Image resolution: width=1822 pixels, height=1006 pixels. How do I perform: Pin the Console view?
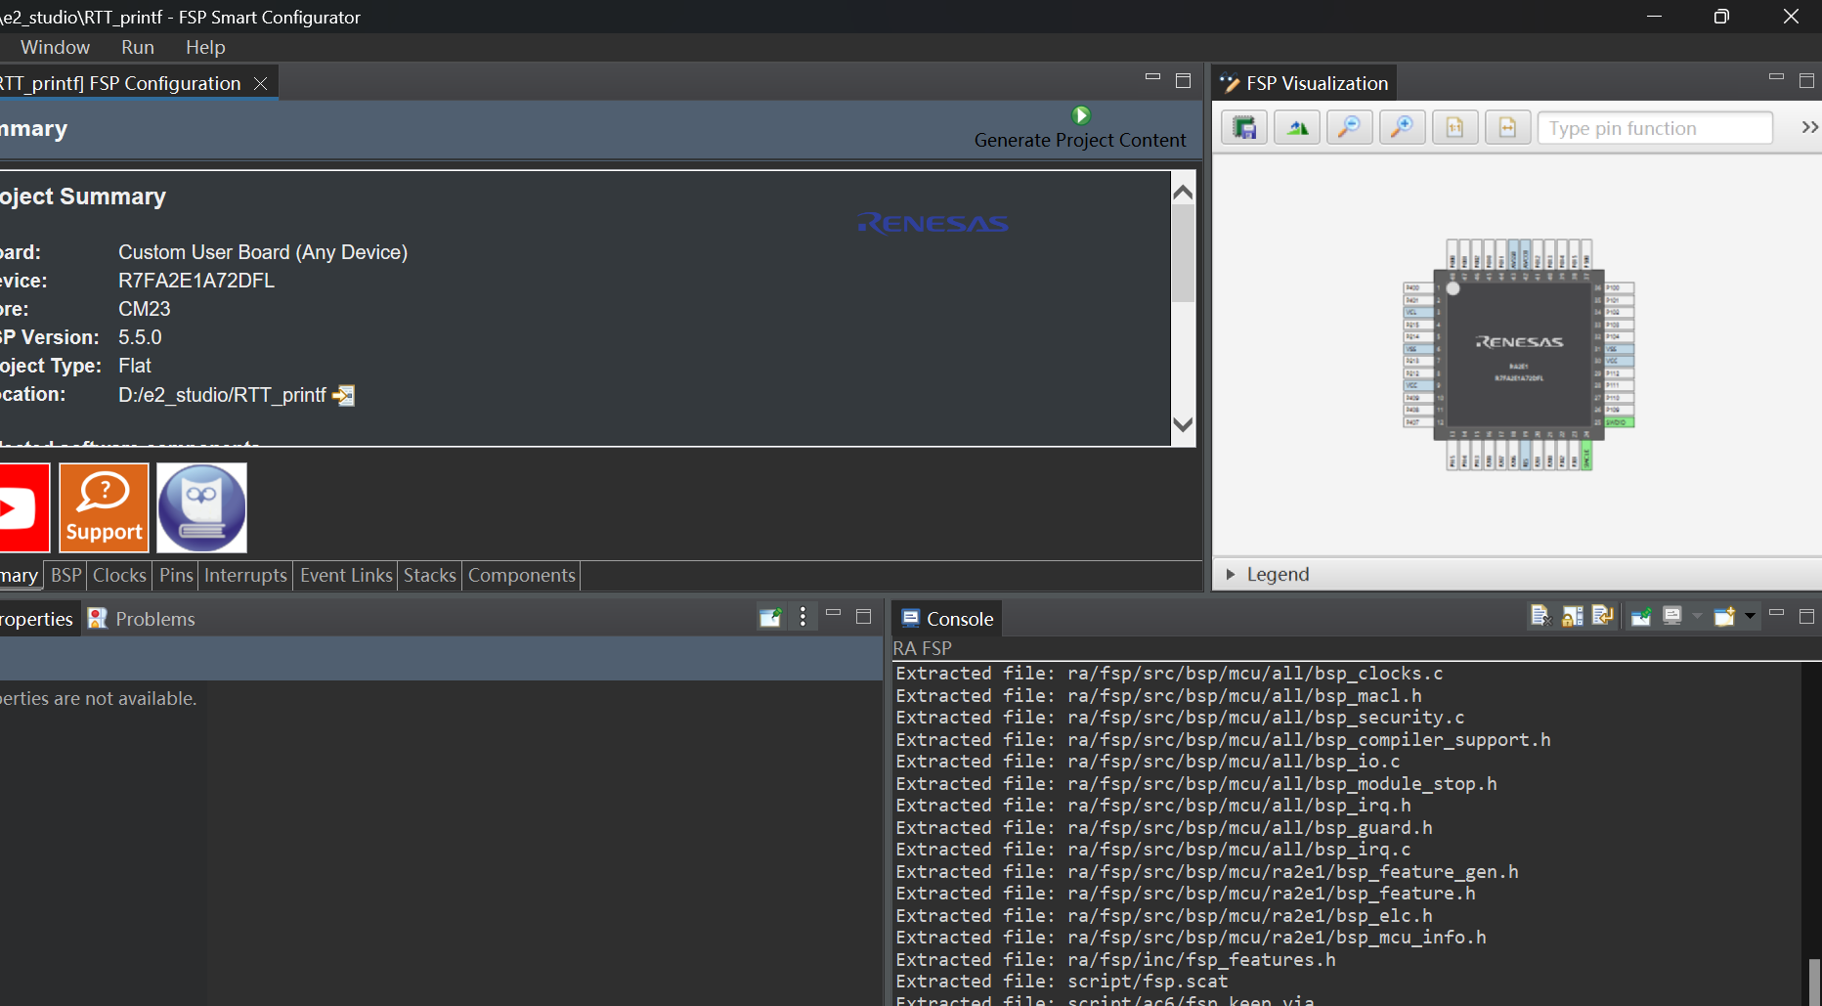(x=1641, y=616)
